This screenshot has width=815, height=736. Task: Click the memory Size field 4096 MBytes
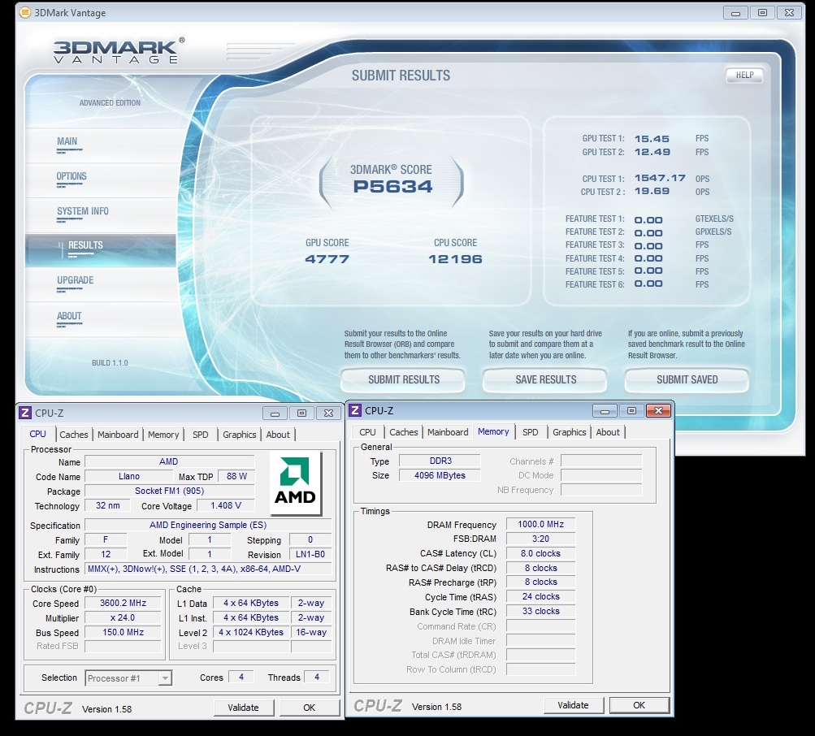440,475
